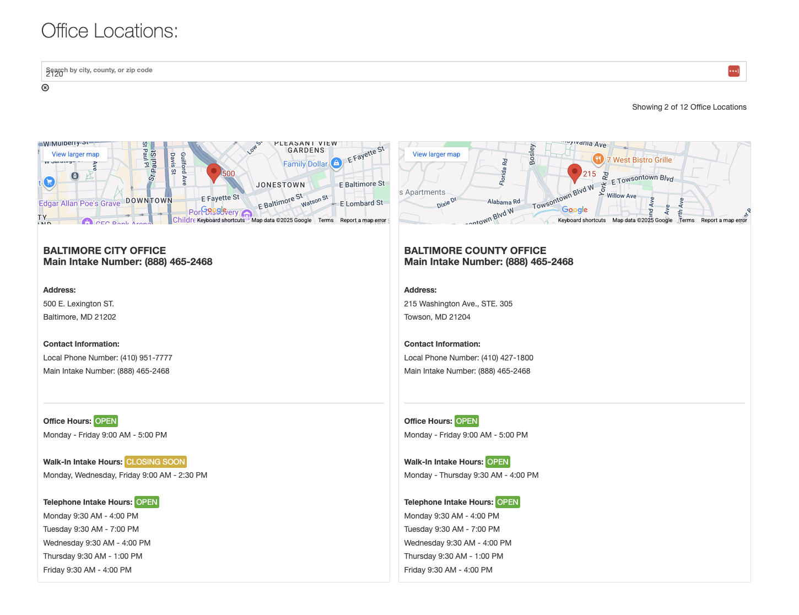799x615 pixels.
Task: Click the Port Discovery museum marker
Action: (x=247, y=214)
